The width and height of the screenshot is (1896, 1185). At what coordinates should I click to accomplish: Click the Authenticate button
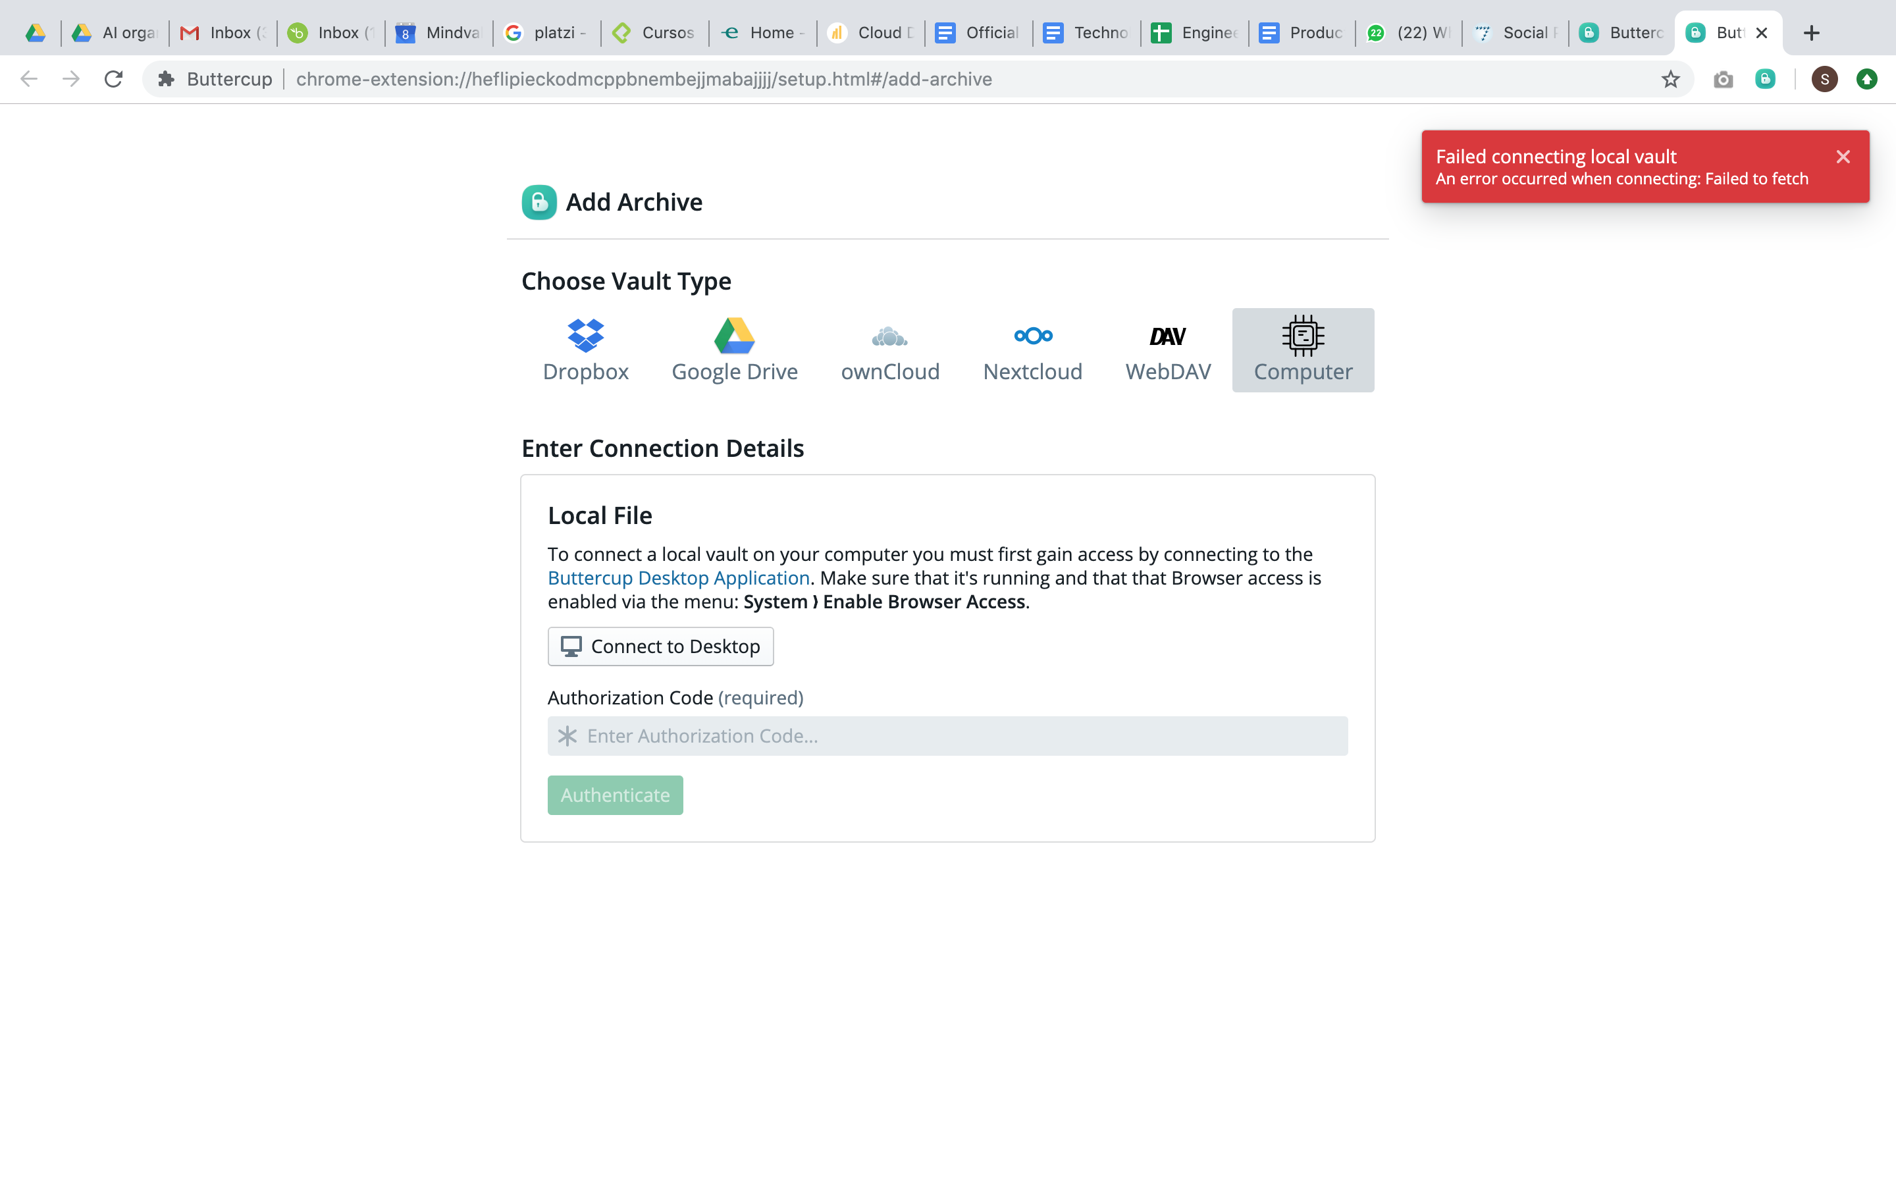[615, 795]
